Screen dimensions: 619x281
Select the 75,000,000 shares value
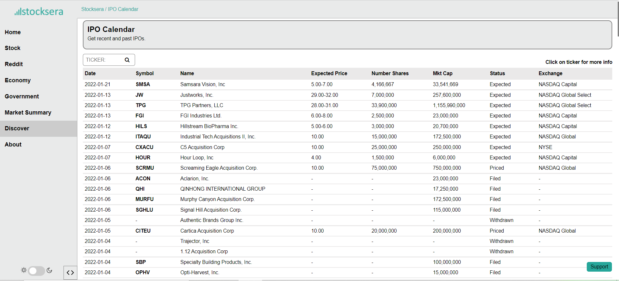tap(384, 168)
